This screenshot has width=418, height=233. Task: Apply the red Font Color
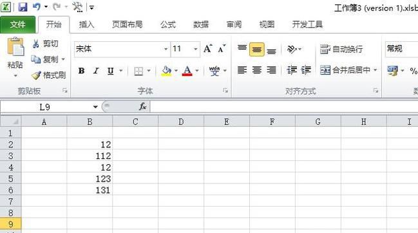click(x=187, y=71)
